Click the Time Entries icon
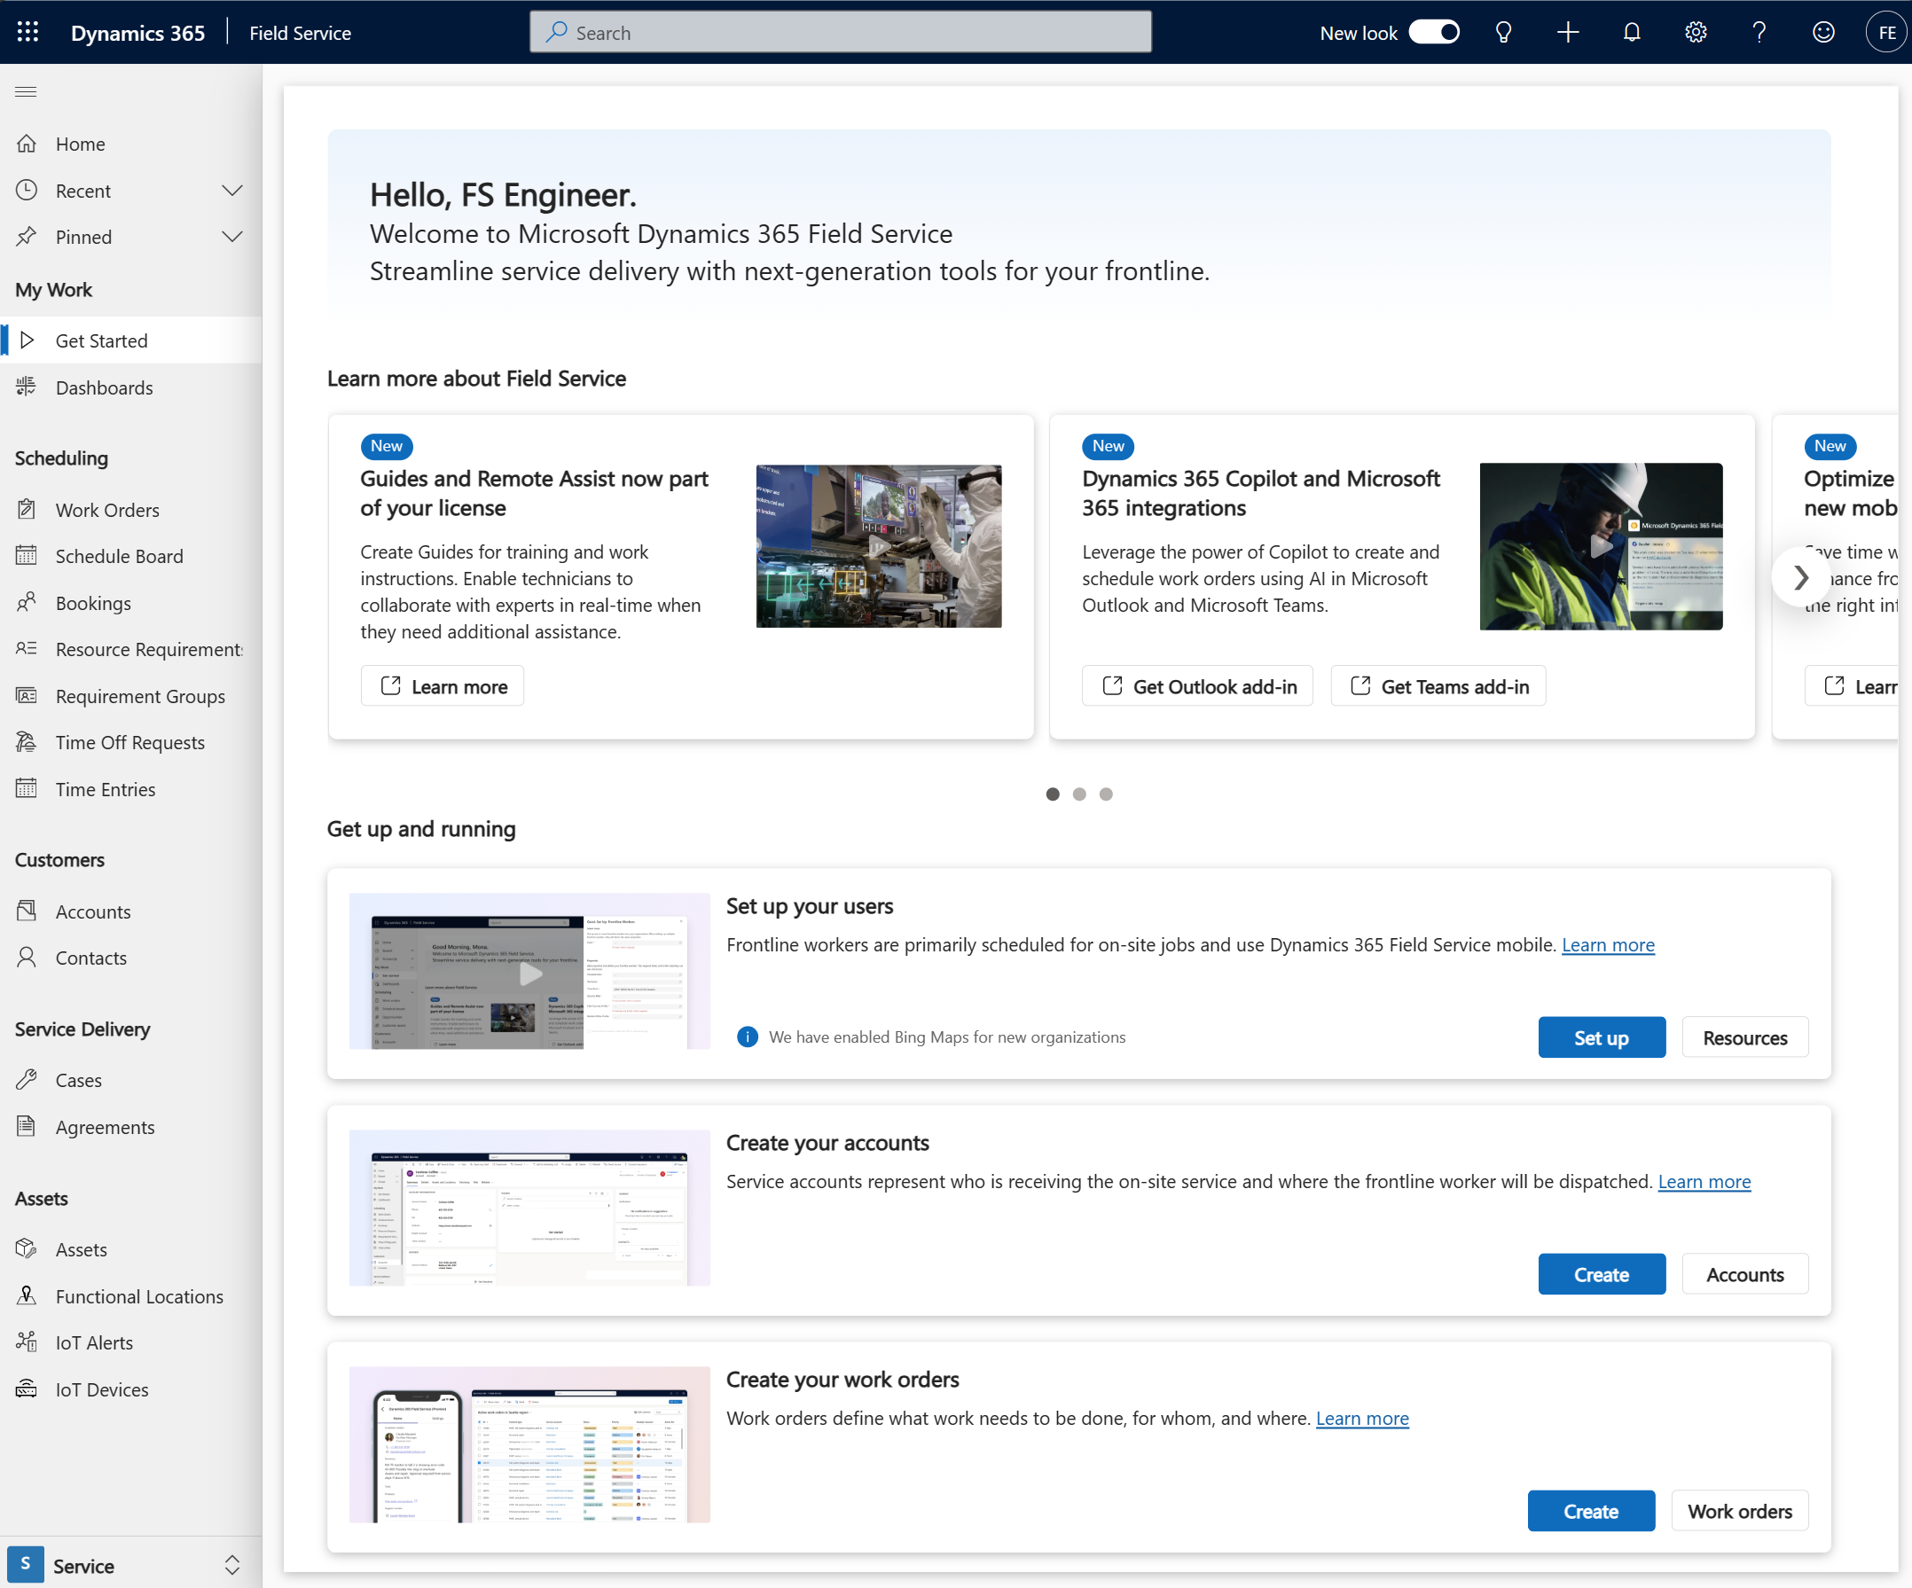 click(x=28, y=787)
